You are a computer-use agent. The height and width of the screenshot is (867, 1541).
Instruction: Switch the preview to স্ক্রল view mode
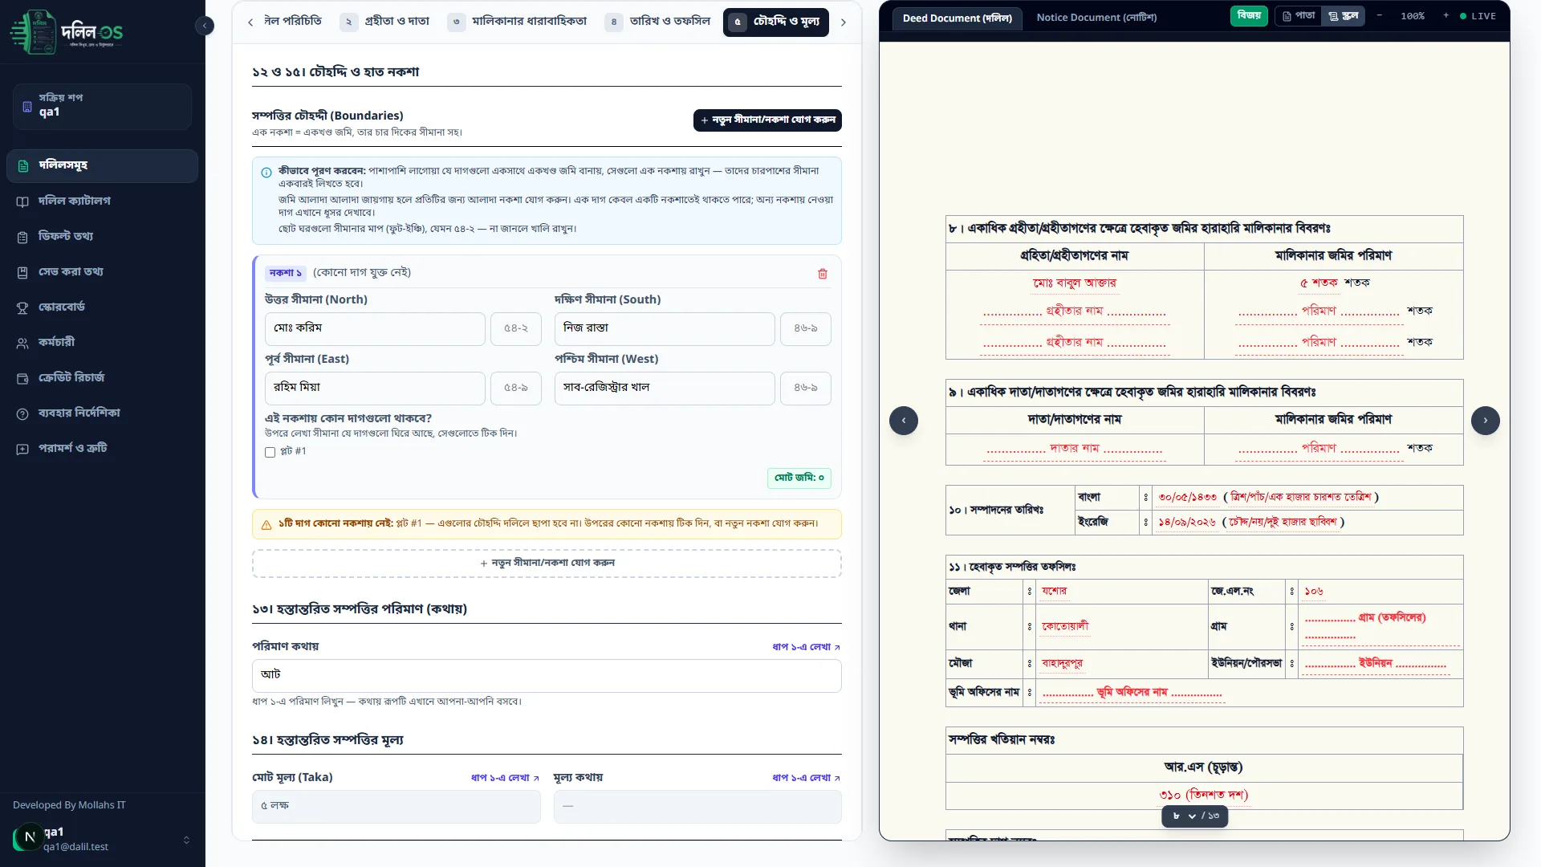1344,16
